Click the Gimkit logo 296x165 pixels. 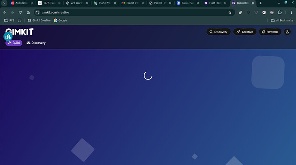(x=19, y=31)
